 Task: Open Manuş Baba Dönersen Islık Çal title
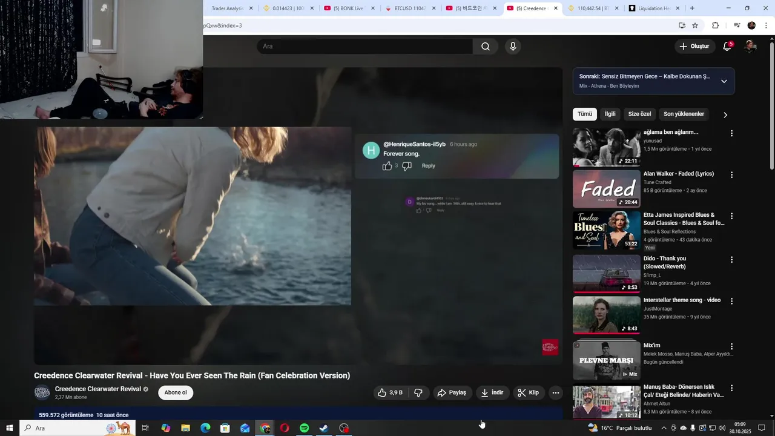click(x=684, y=391)
